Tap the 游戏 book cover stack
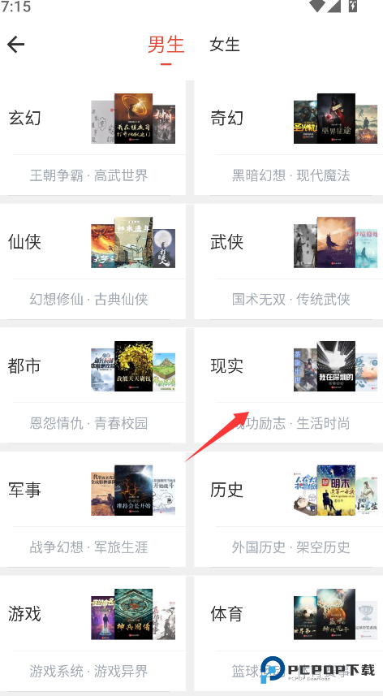The height and width of the screenshot is (696, 383). (x=133, y=614)
